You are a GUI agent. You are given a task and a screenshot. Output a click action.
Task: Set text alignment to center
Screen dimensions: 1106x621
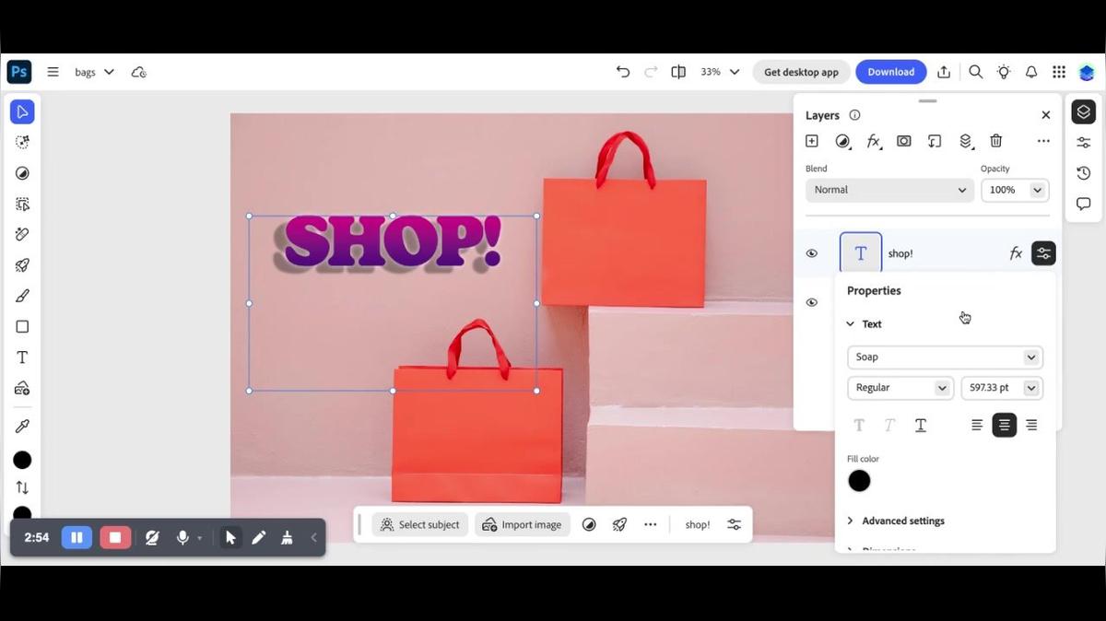click(x=1004, y=425)
